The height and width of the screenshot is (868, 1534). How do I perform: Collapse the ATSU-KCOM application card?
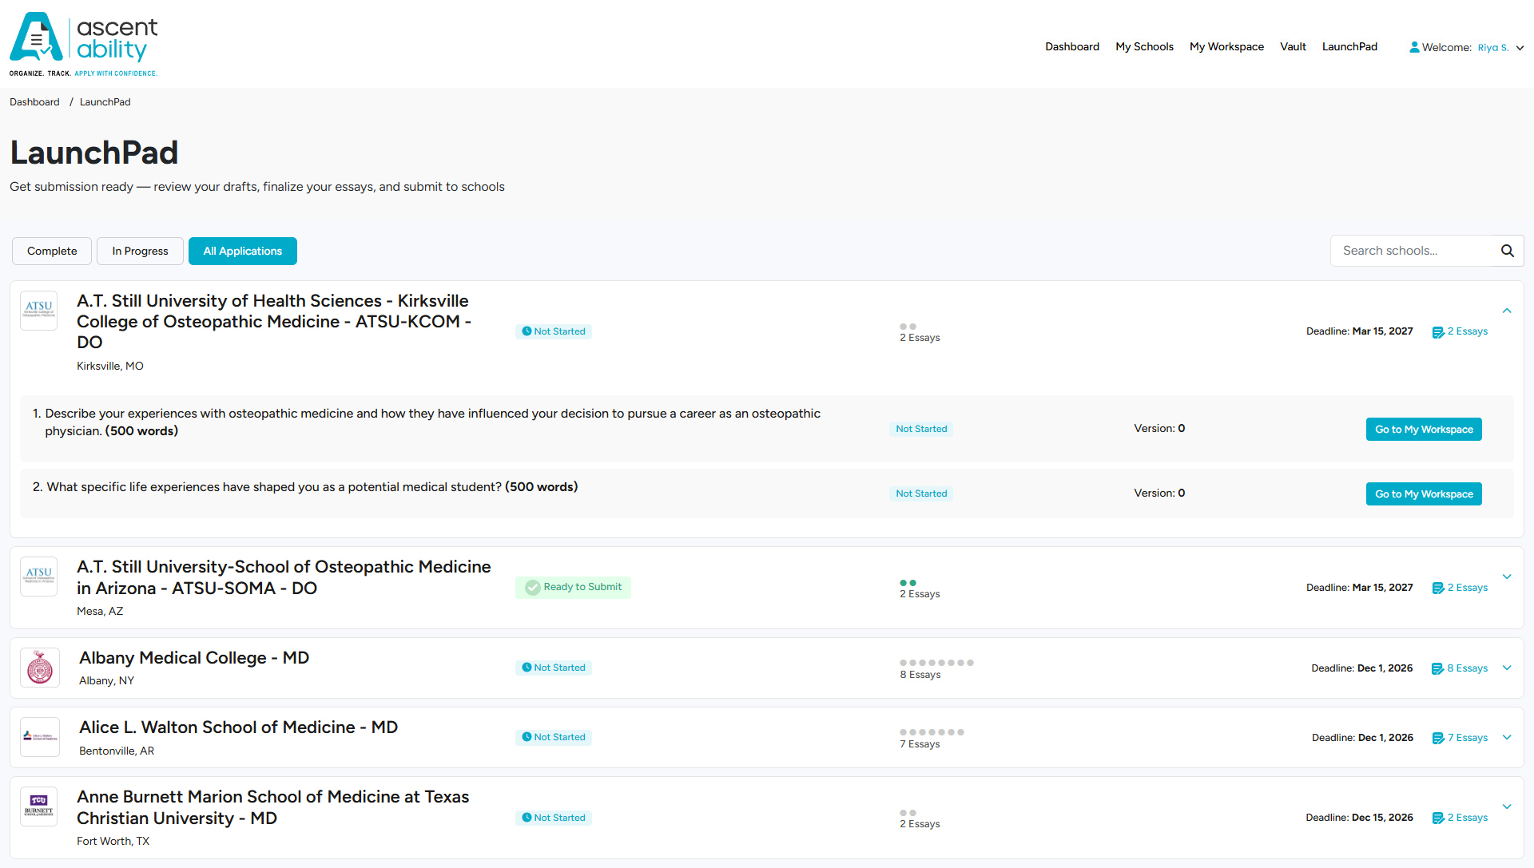1507,311
